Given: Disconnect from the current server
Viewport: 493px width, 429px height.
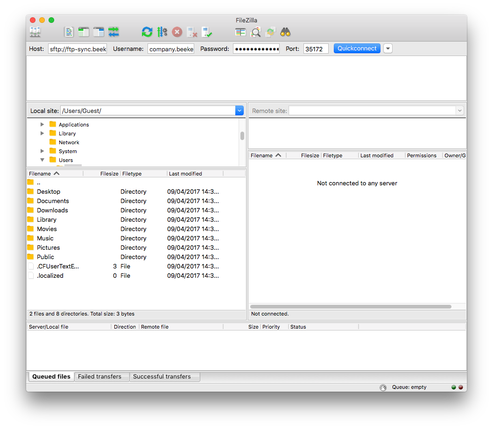Looking at the screenshot, I should coord(192,32).
